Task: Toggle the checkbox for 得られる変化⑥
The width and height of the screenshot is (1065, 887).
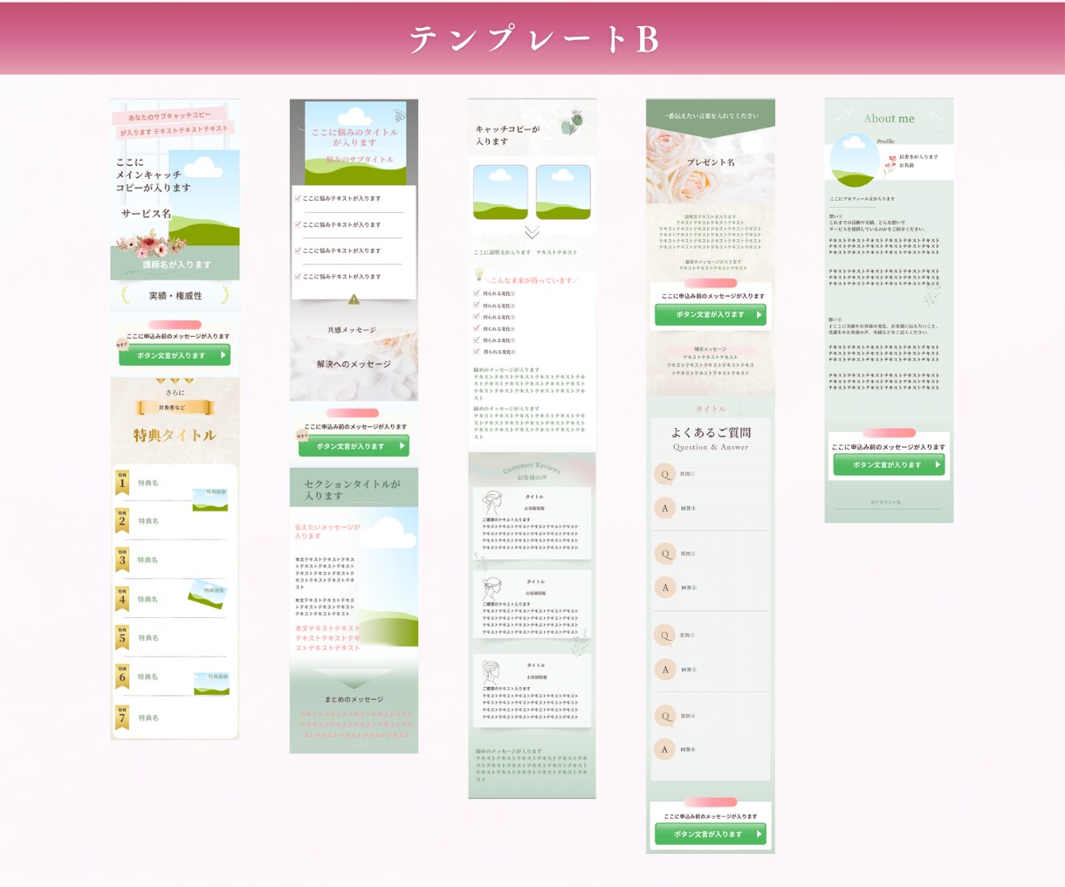Action: (477, 351)
